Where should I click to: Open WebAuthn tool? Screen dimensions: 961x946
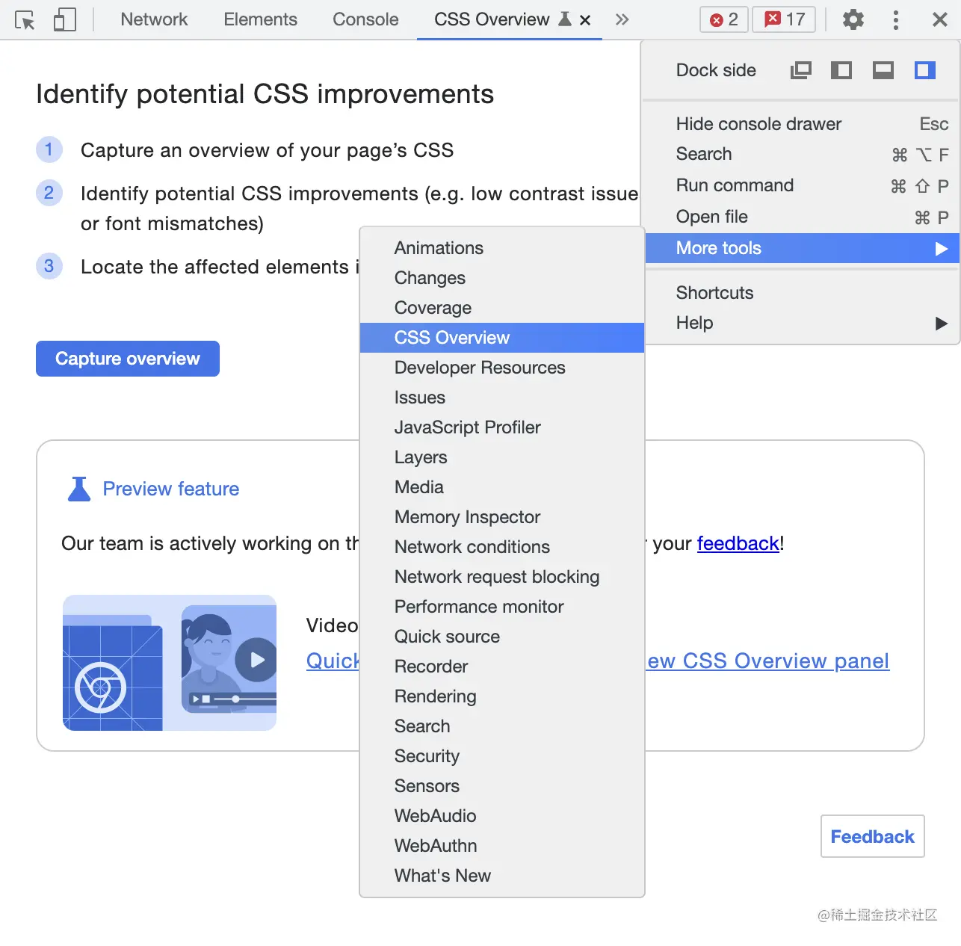pyautogui.click(x=501, y=846)
